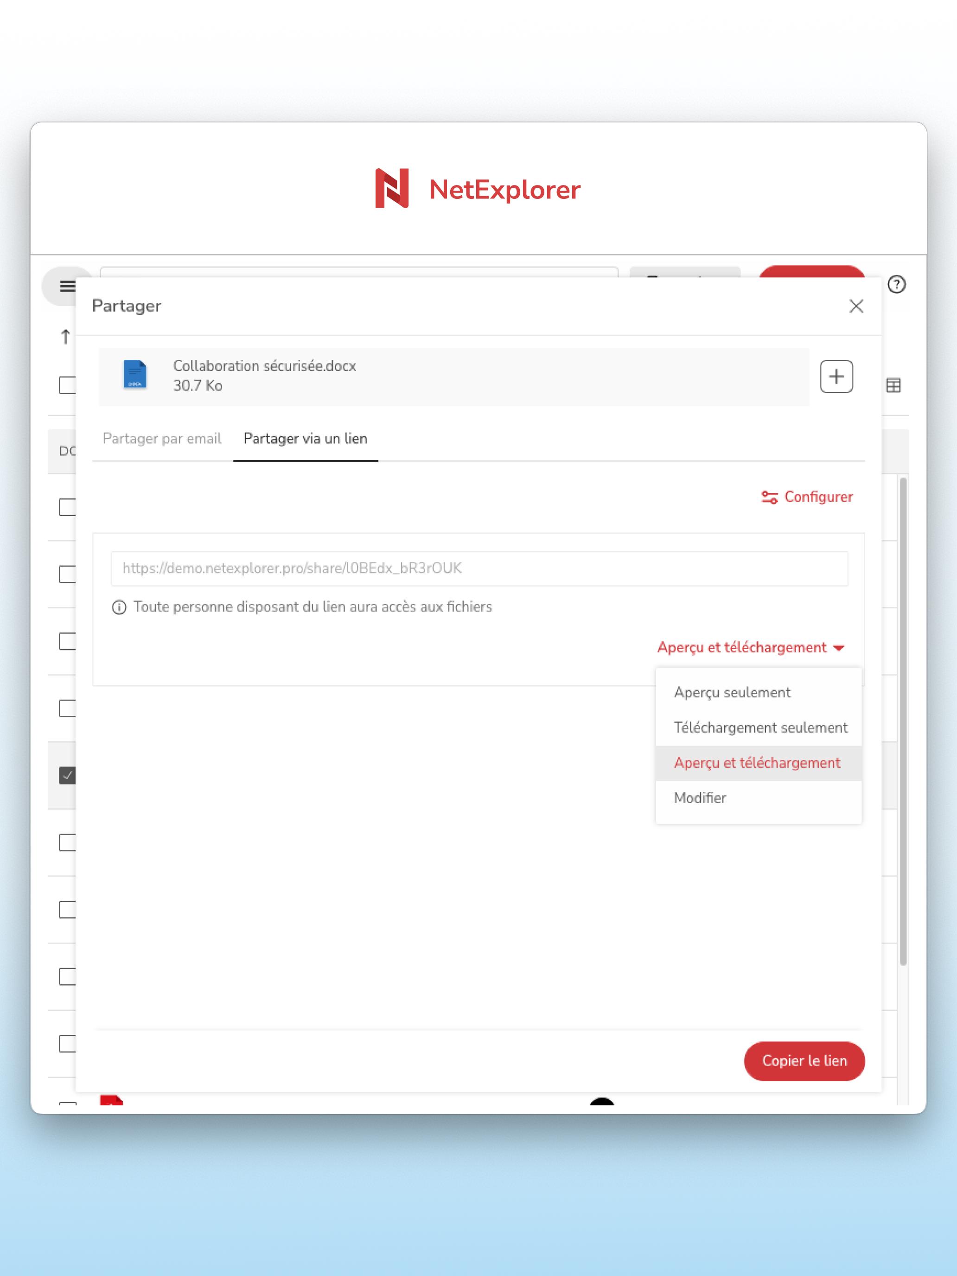Click the NetExplorer logo

[x=478, y=189]
